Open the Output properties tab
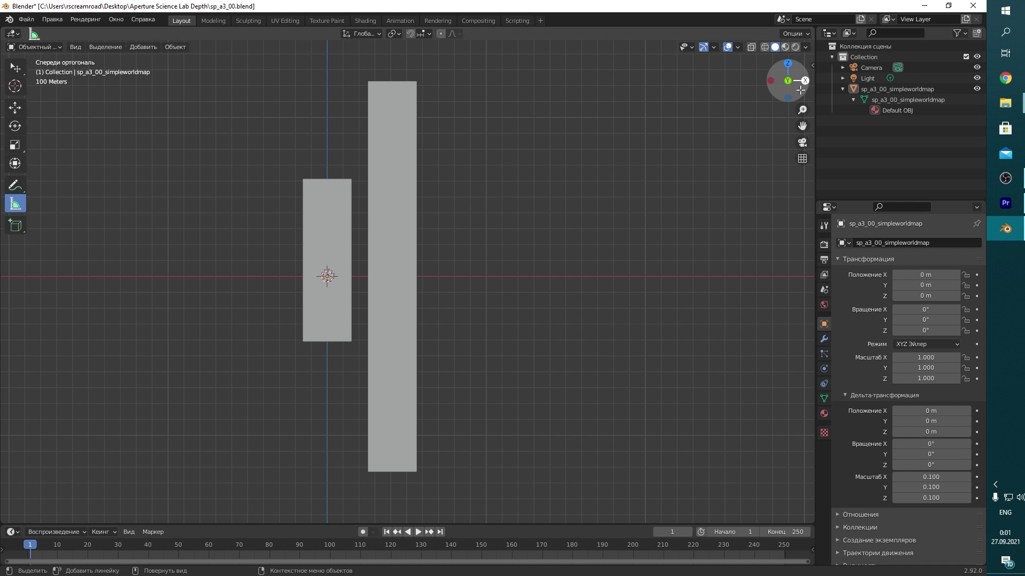Screen dimensions: 1025x576 pyautogui.click(x=824, y=259)
